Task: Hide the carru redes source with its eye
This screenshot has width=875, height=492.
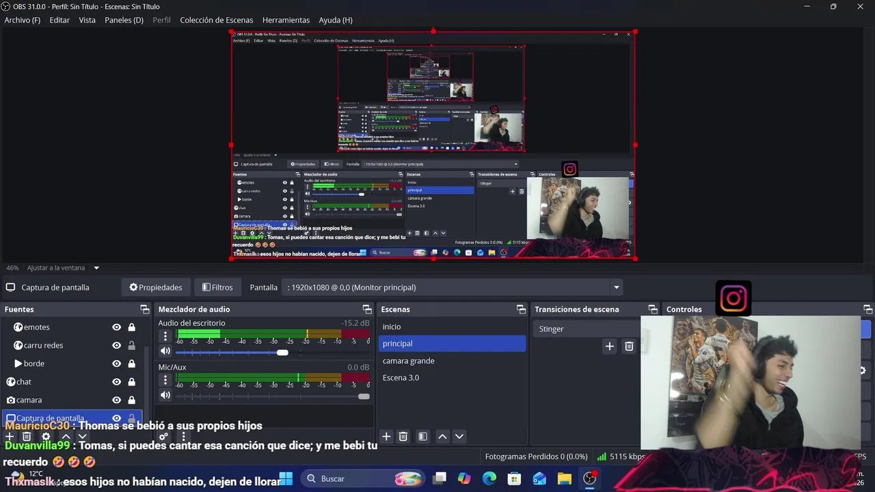Action: [x=117, y=345]
